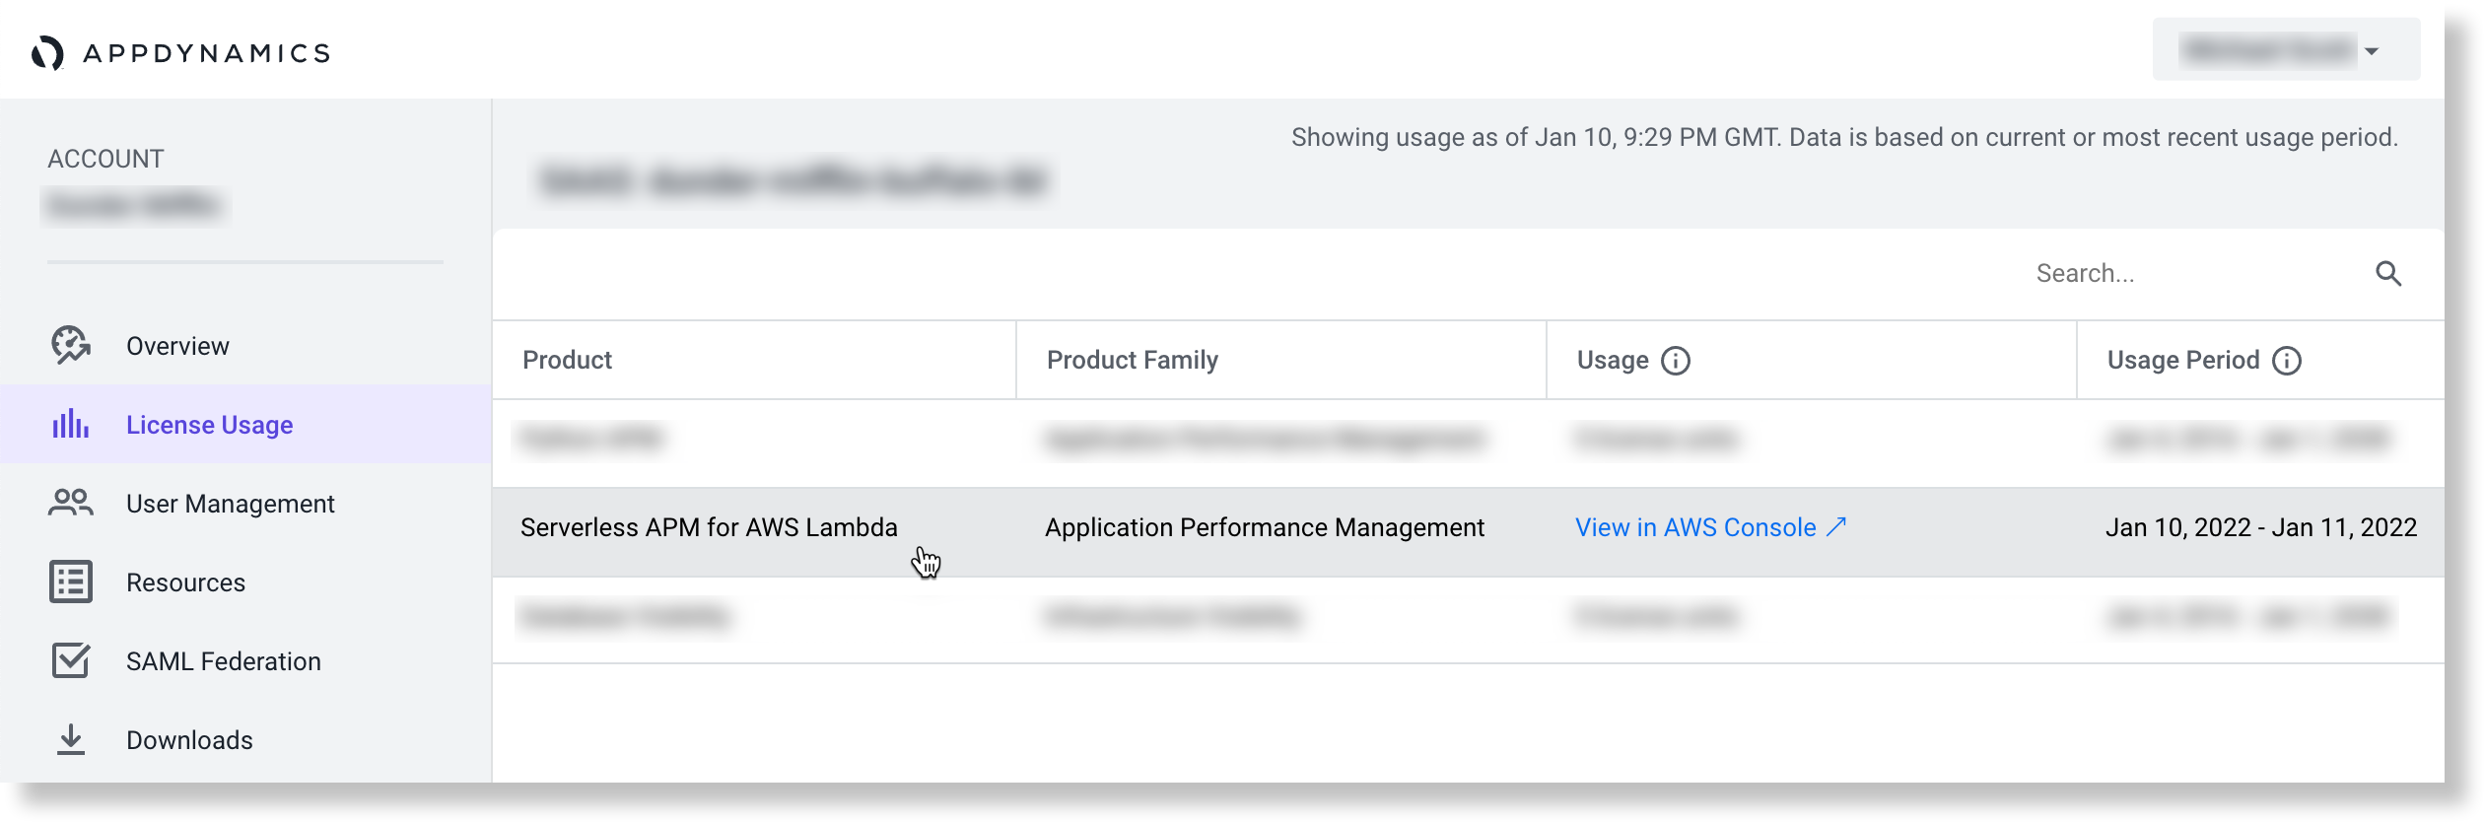The image size is (2484, 822).
Task: Click the Product column header
Action: tap(567, 360)
